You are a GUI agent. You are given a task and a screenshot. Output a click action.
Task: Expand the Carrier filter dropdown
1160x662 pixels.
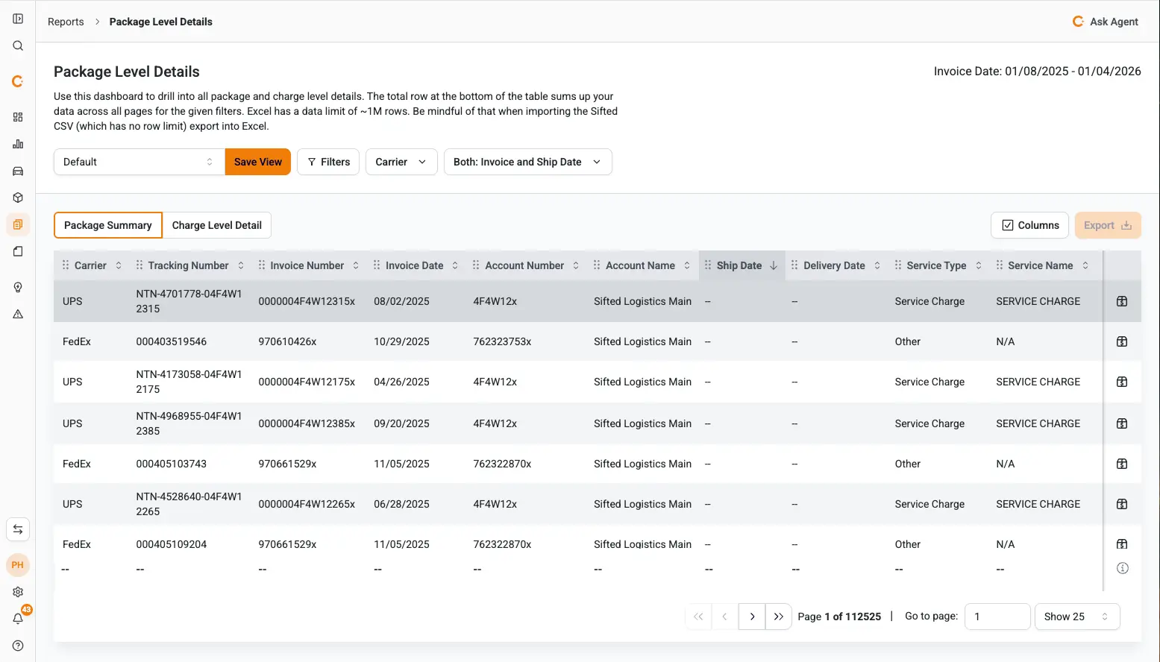point(401,162)
